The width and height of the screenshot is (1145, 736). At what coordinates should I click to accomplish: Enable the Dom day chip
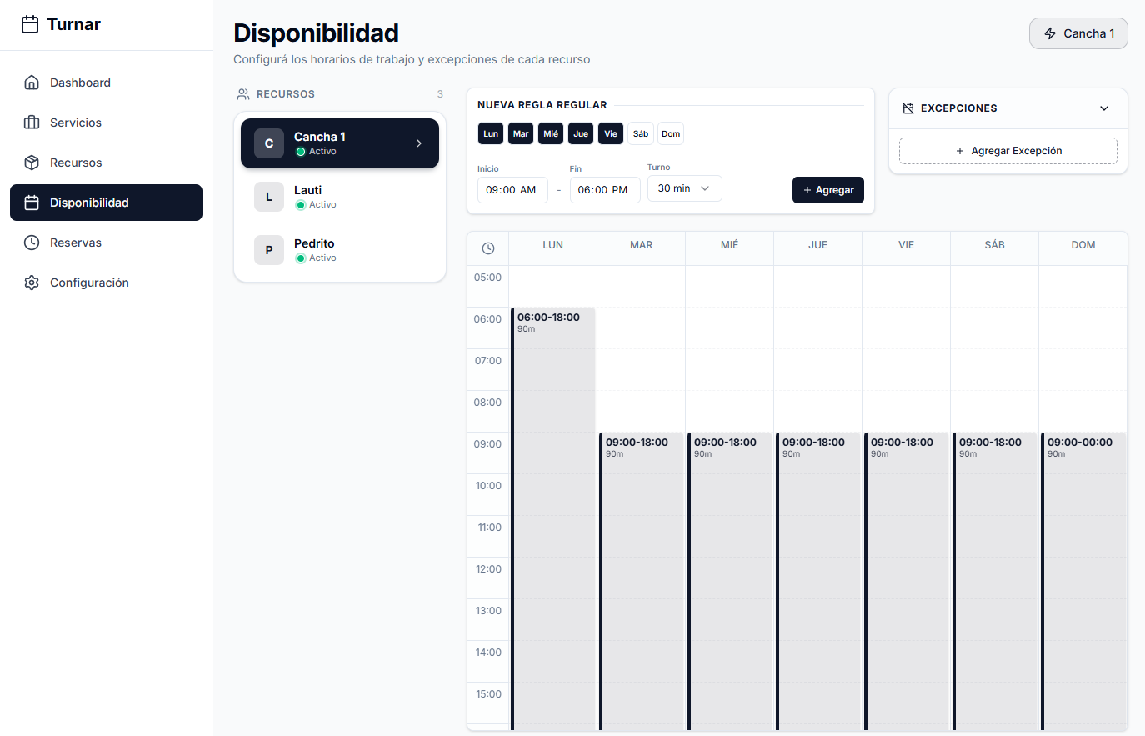point(671,133)
